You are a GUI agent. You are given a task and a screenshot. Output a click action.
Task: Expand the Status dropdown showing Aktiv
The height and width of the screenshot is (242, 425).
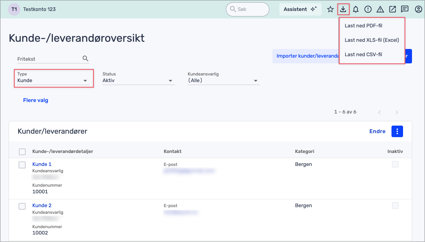tap(138, 81)
